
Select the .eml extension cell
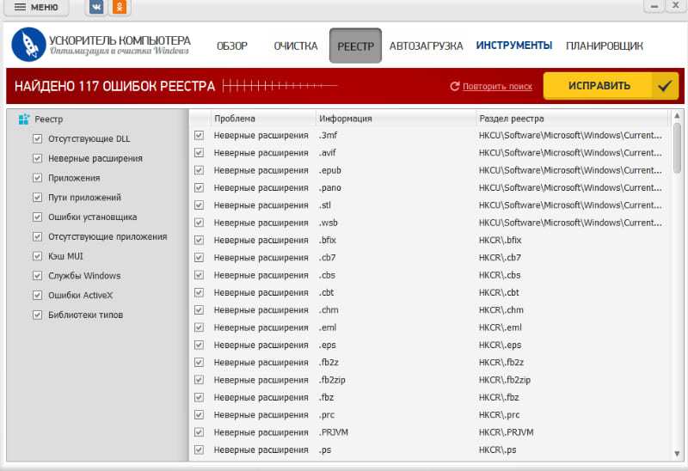pyautogui.click(x=328, y=327)
